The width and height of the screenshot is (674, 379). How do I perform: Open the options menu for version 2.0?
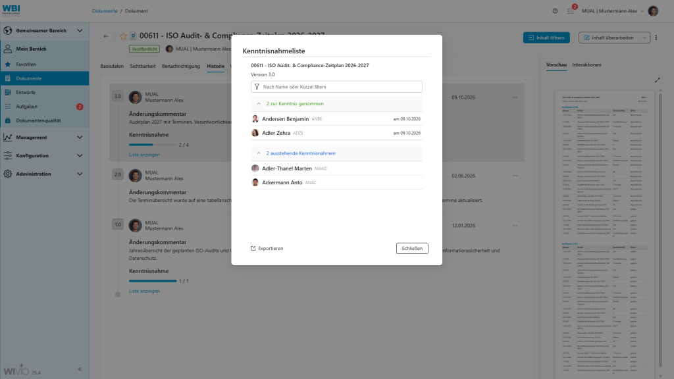click(x=515, y=176)
